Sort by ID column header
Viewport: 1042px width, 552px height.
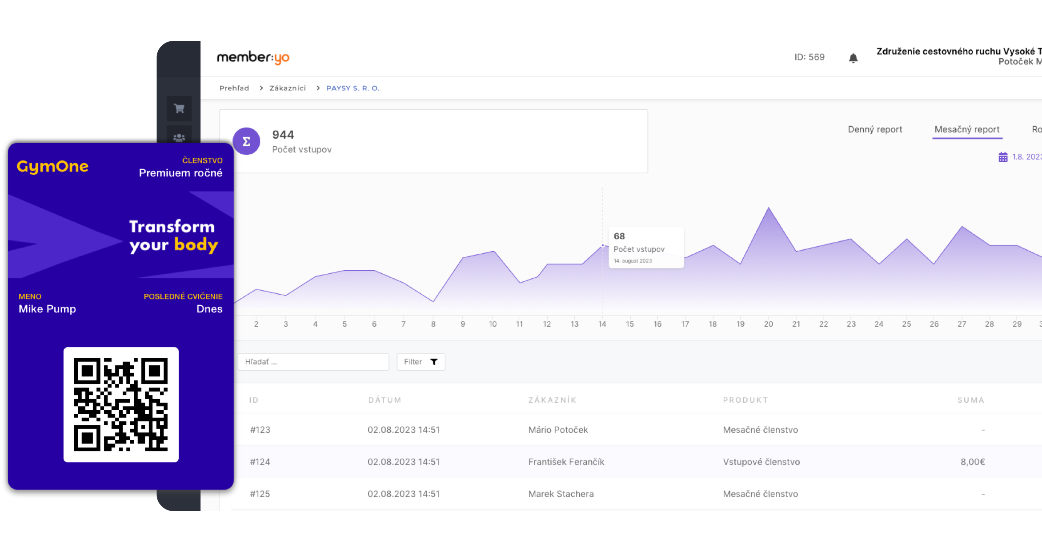(254, 400)
